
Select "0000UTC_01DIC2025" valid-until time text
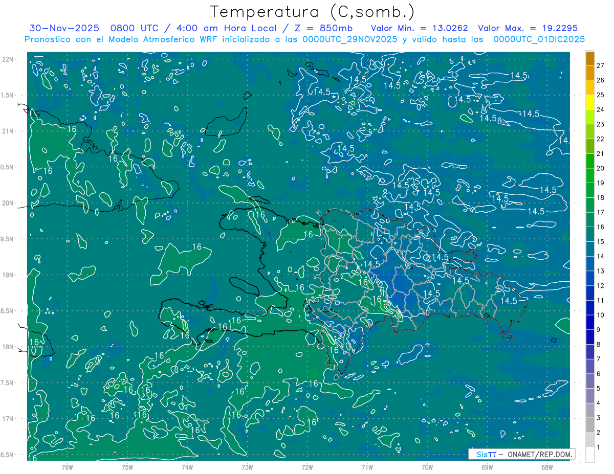tap(539, 39)
